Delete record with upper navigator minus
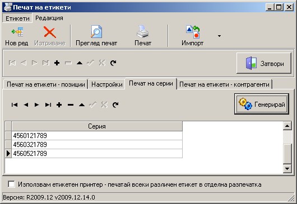This screenshot has height=204, width=297. pos(68,63)
